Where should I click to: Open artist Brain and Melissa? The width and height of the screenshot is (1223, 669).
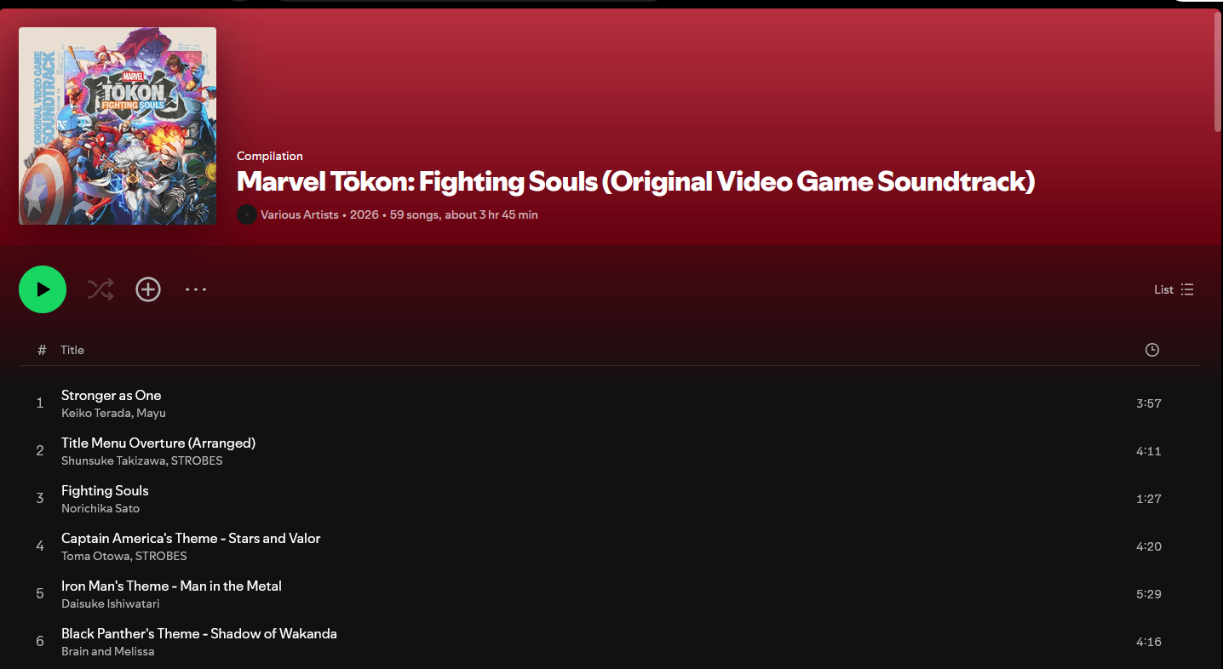[108, 651]
